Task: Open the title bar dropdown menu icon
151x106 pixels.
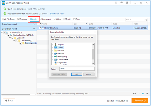Action: click(x=127, y=3)
